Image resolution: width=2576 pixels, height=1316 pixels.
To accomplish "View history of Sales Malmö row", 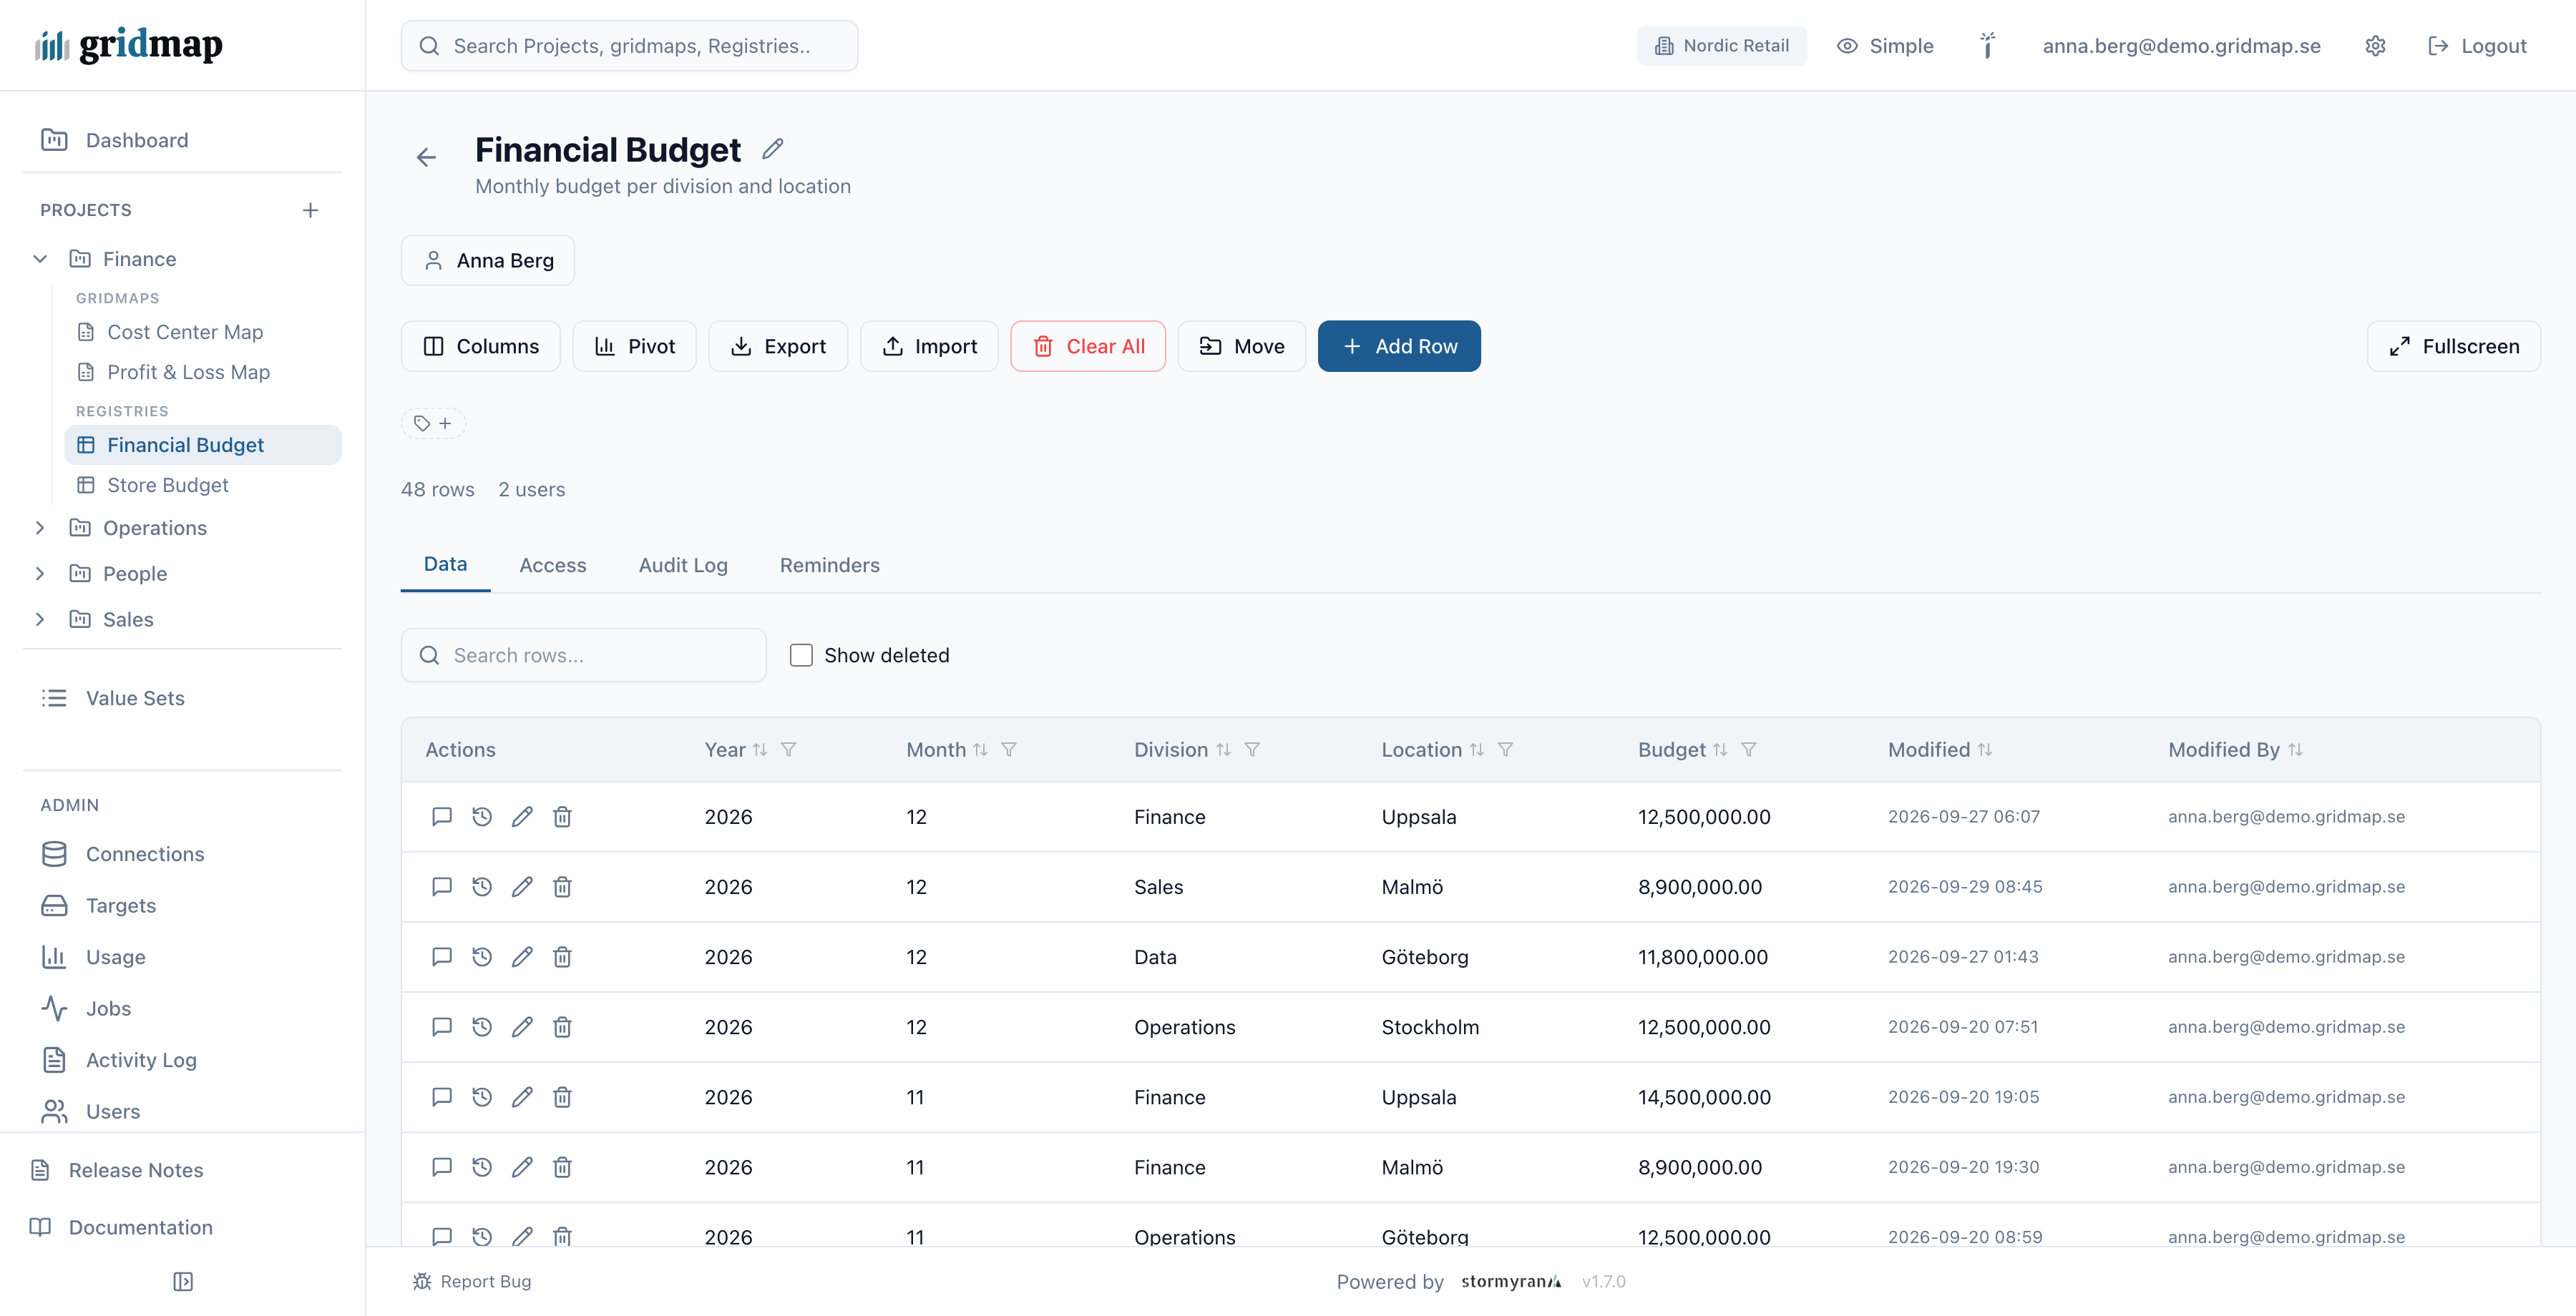I will click(482, 886).
